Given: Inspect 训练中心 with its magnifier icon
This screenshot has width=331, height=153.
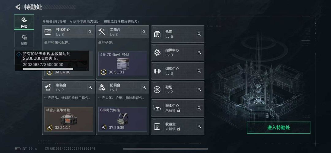Looking at the screenshot, I should [x=199, y=71].
